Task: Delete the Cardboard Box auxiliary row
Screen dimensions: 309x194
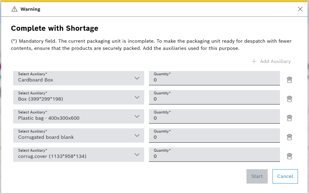Action: pos(289,80)
